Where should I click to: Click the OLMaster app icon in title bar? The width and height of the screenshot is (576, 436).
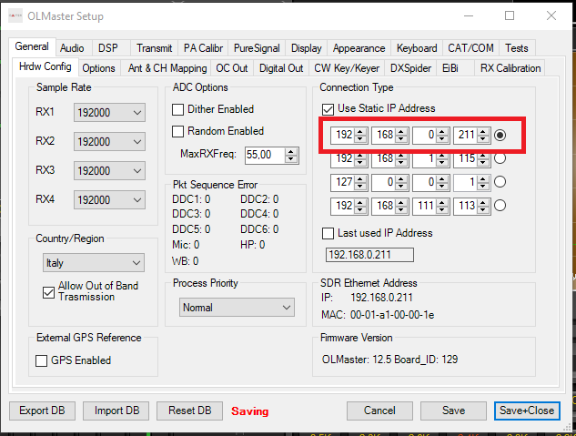click(15, 15)
